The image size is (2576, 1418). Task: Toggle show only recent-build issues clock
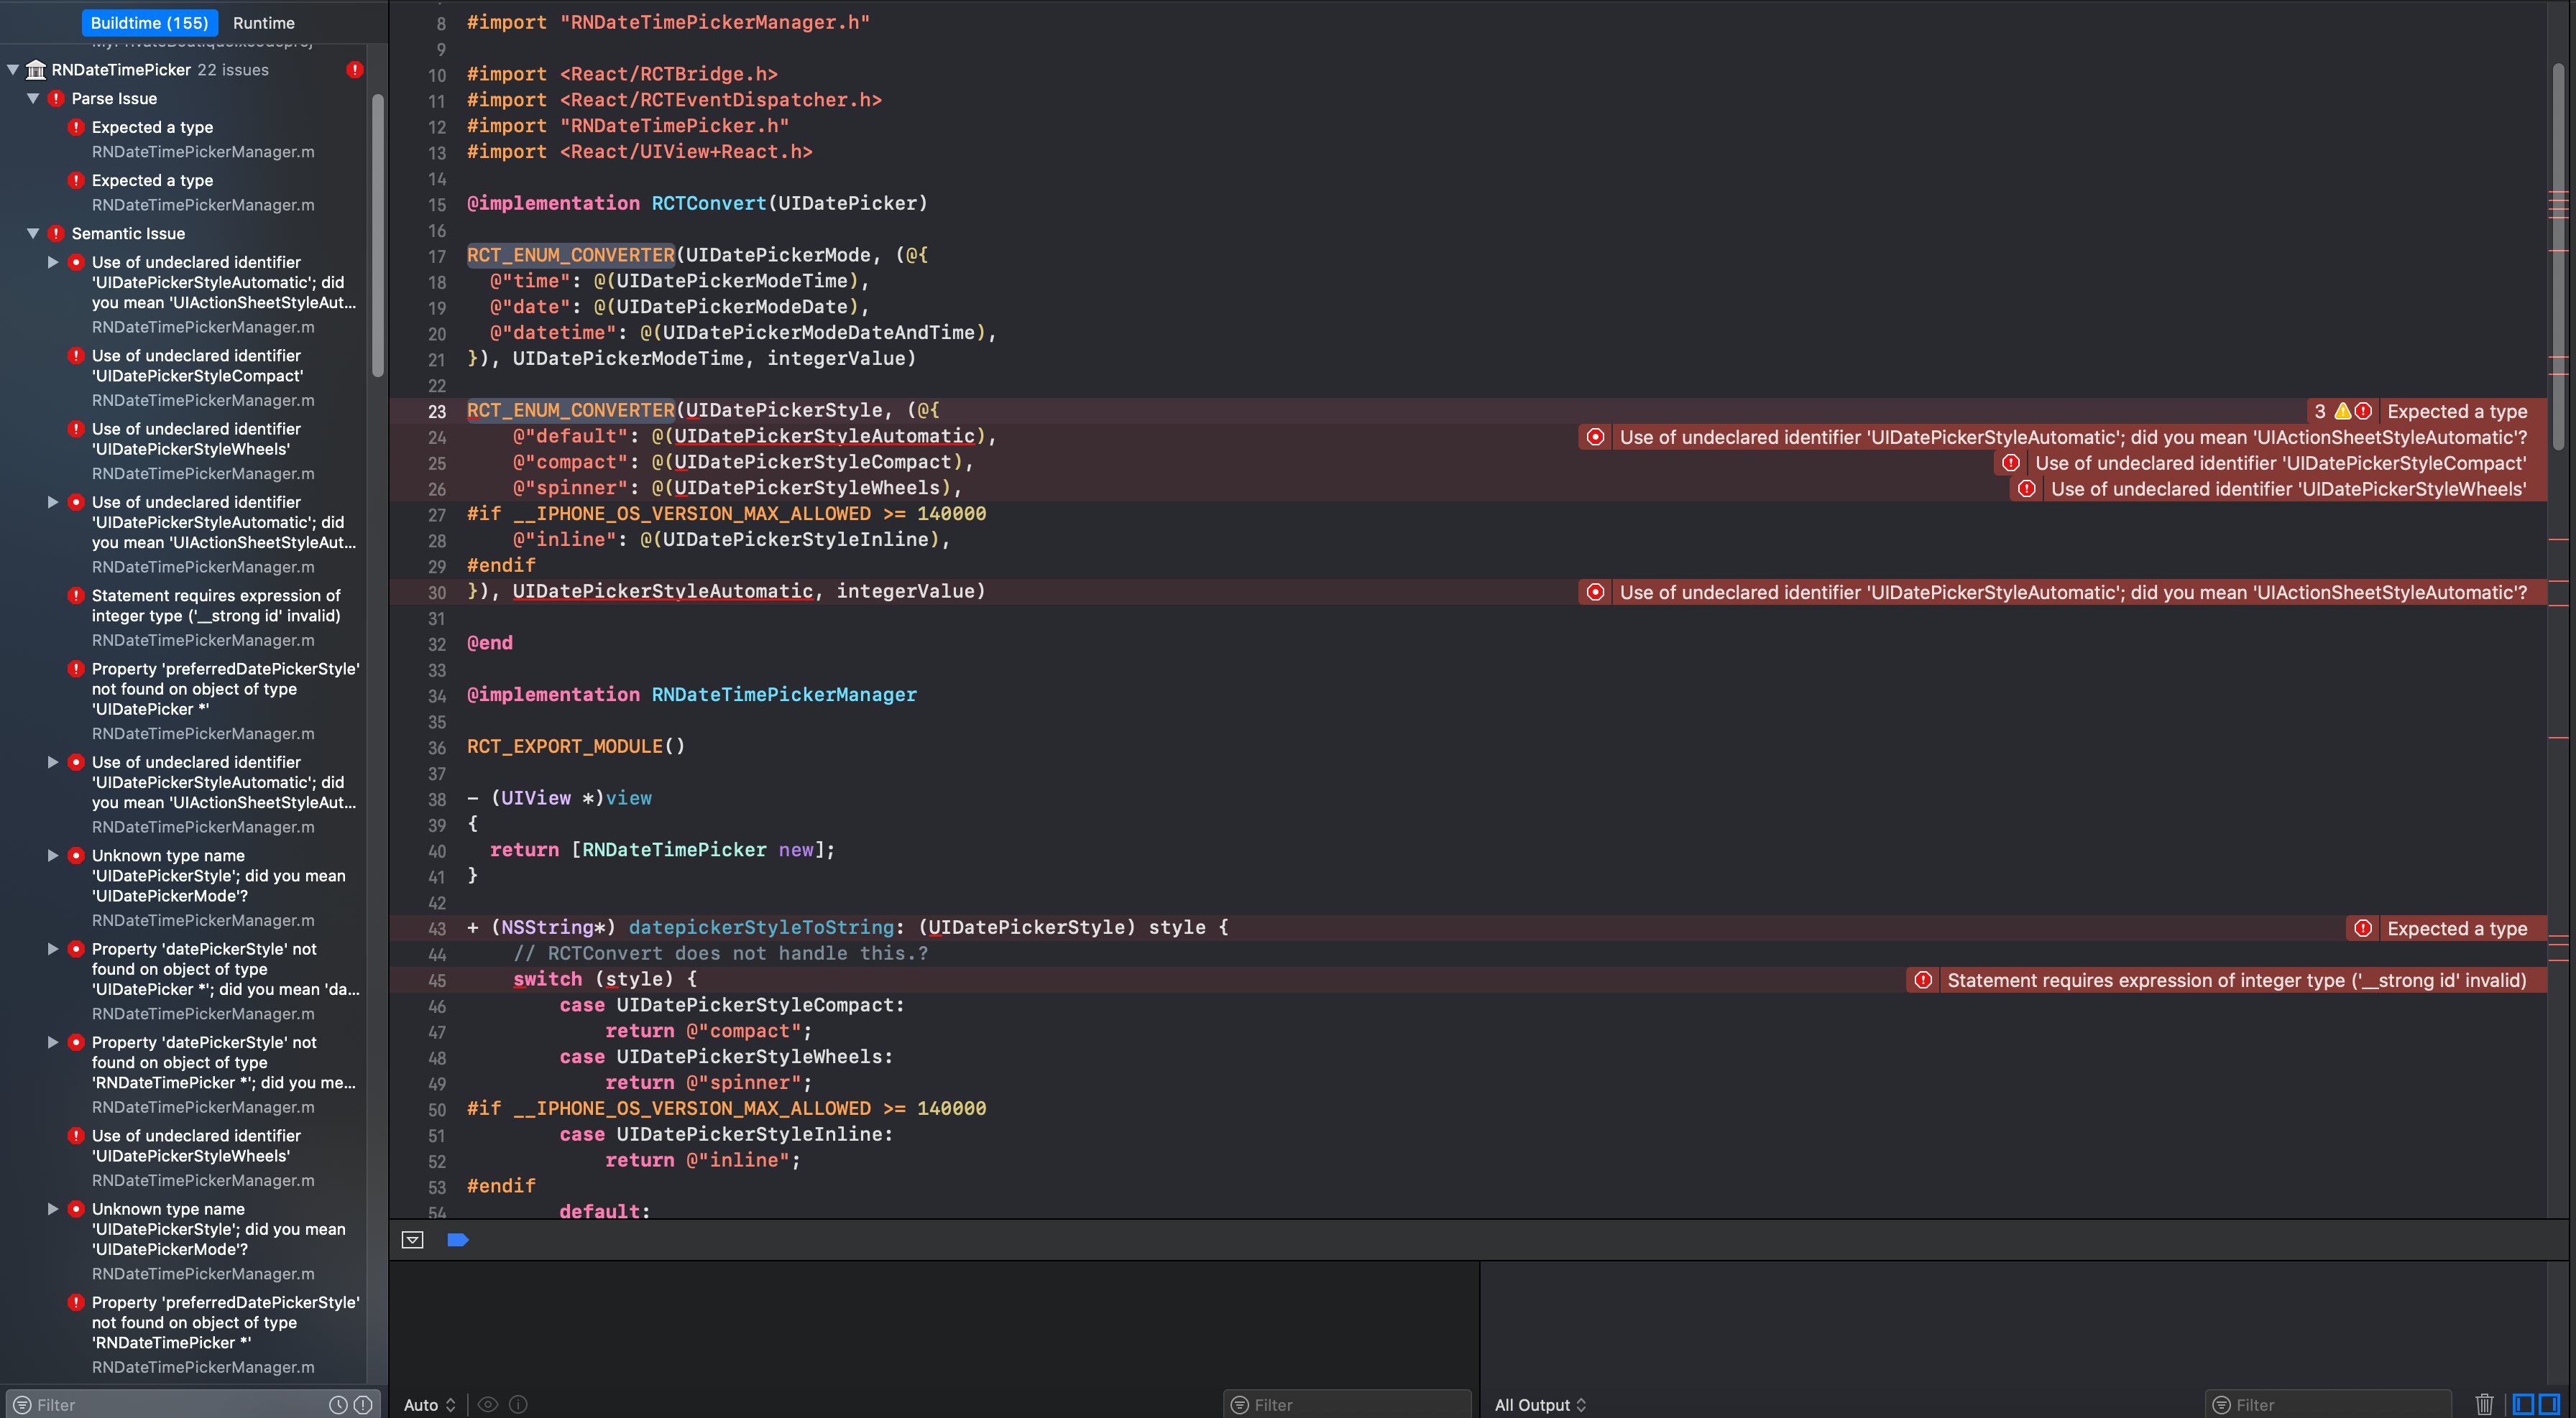click(339, 1405)
